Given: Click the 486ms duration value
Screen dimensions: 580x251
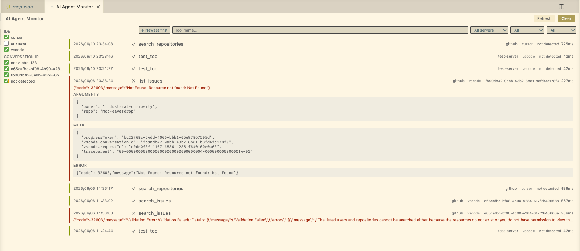Looking at the screenshot, I should [x=567, y=189].
